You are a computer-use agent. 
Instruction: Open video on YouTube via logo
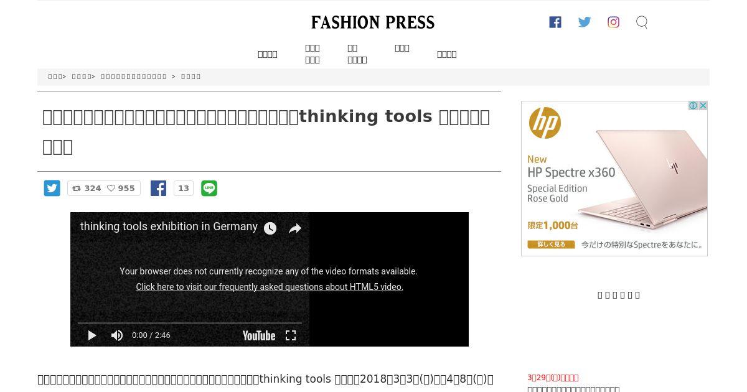pos(259,336)
